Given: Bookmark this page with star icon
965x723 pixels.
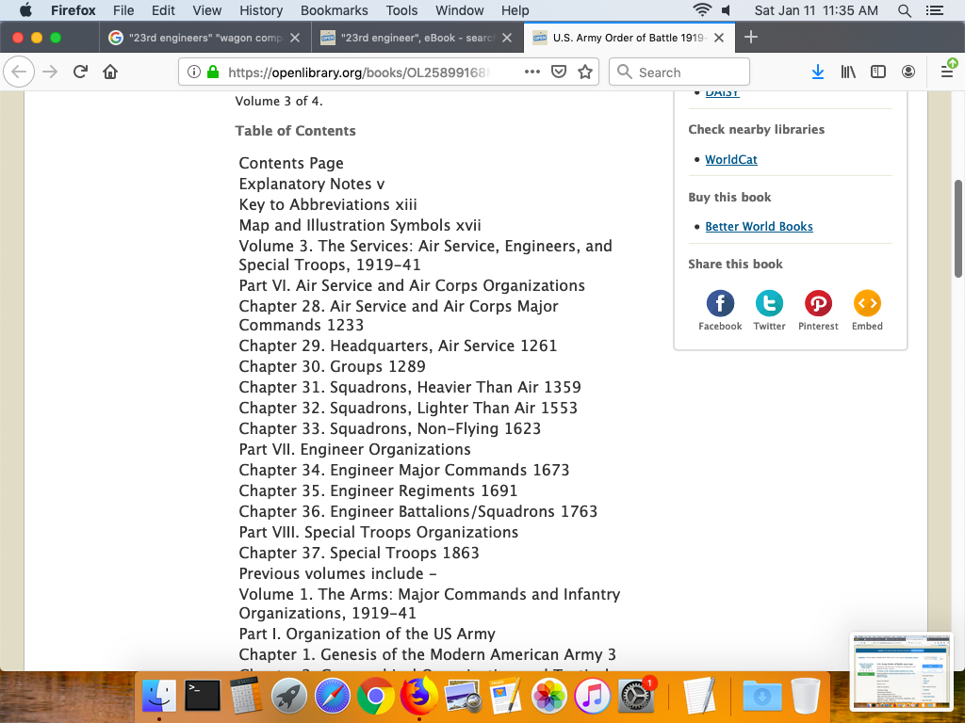Looking at the screenshot, I should click(x=584, y=72).
